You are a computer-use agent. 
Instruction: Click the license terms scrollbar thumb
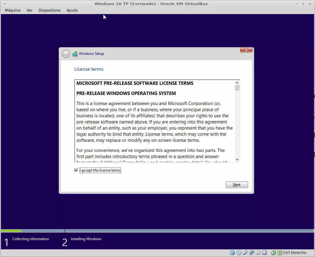pyautogui.click(x=237, y=88)
